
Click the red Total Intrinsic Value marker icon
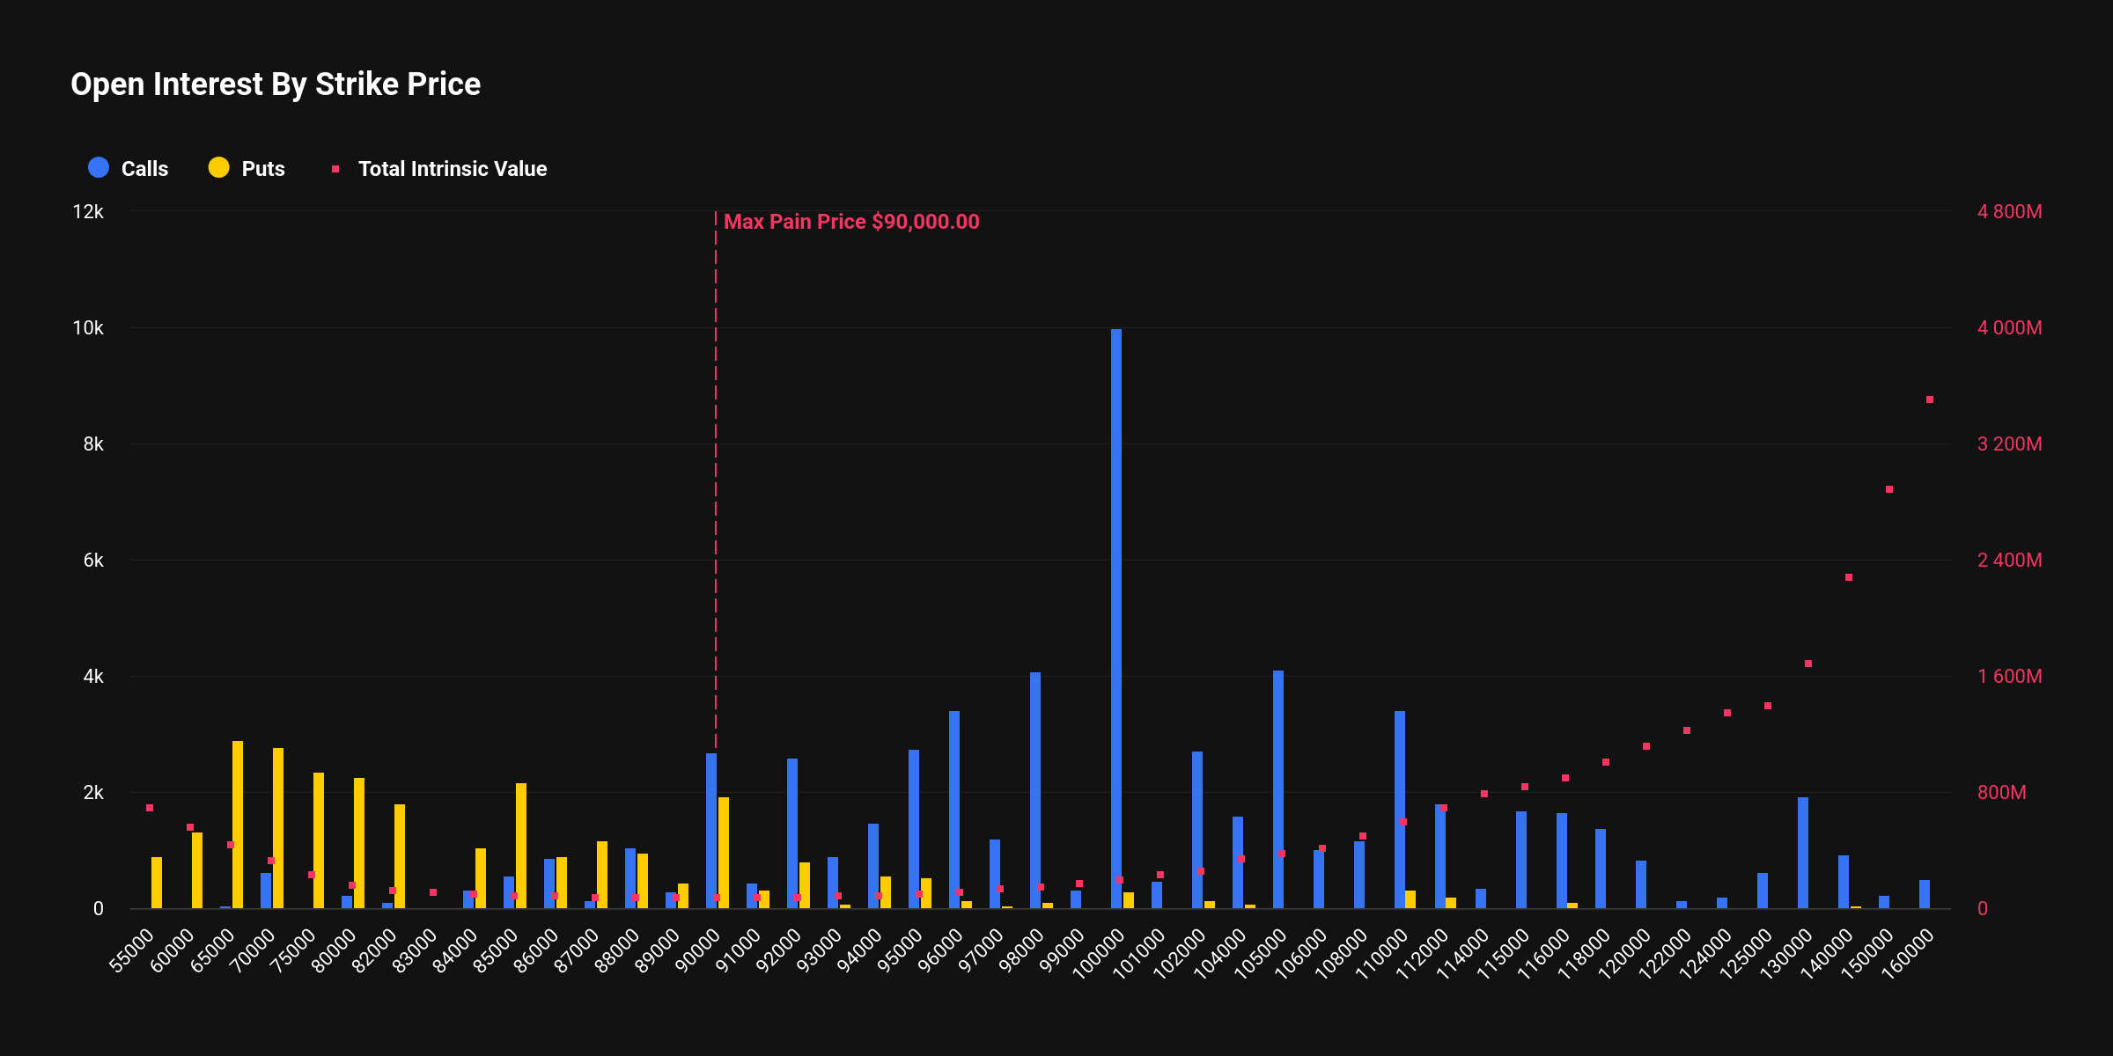[x=335, y=169]
